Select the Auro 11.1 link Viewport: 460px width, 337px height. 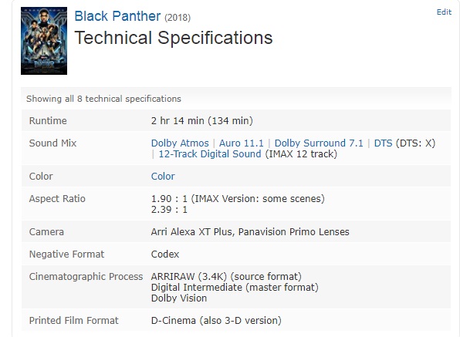241,143
